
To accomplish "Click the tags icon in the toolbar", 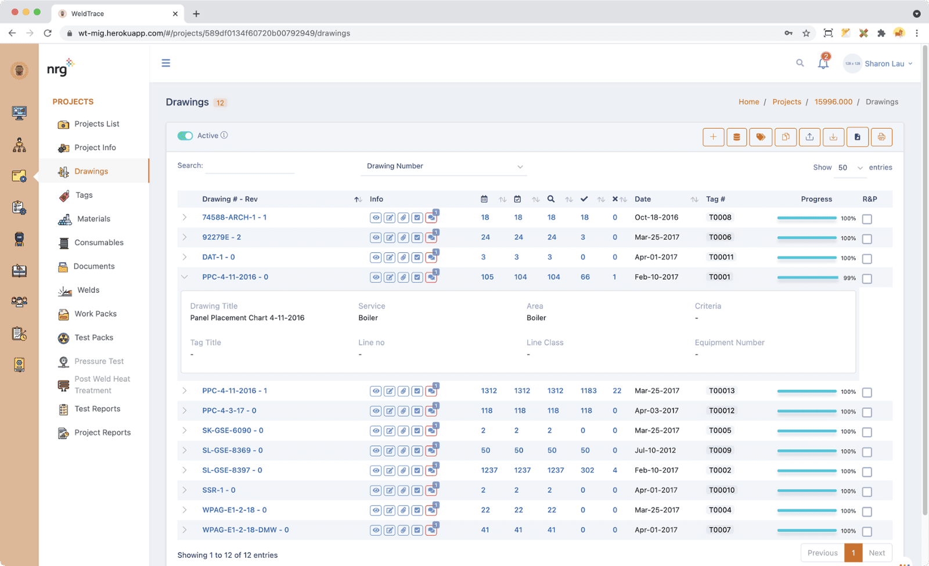I will click(x=761, y=137).
